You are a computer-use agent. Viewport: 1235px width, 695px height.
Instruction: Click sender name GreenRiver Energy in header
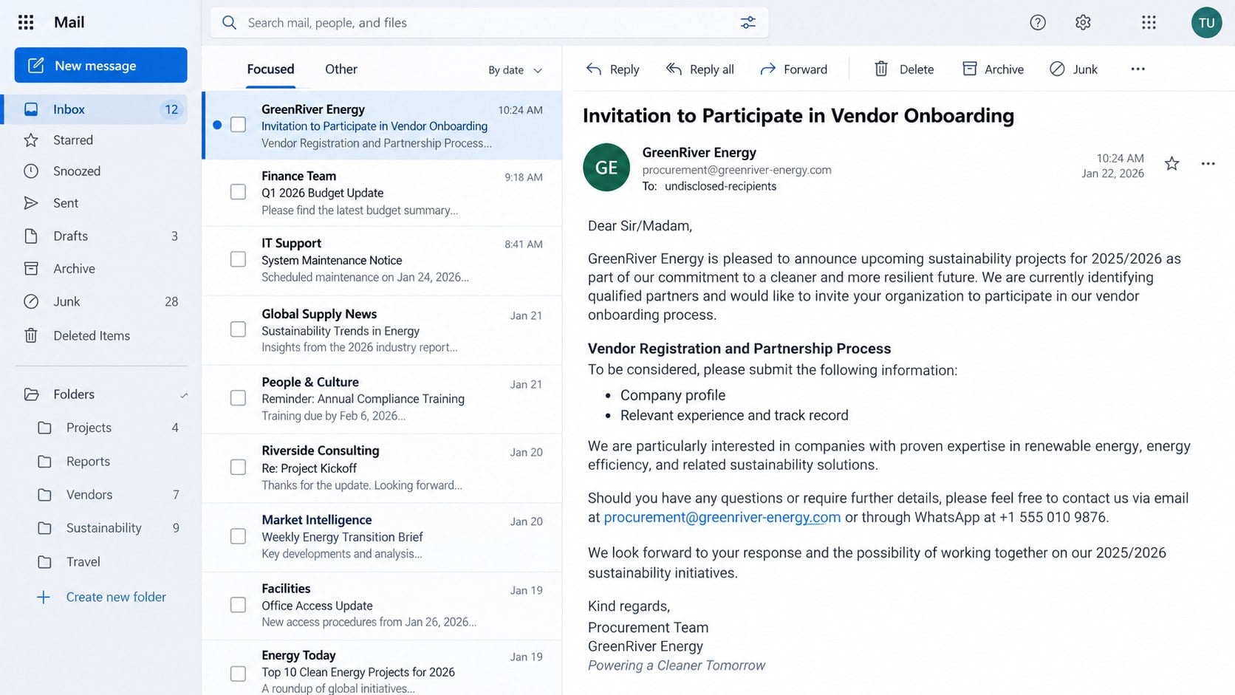[699, 153]
